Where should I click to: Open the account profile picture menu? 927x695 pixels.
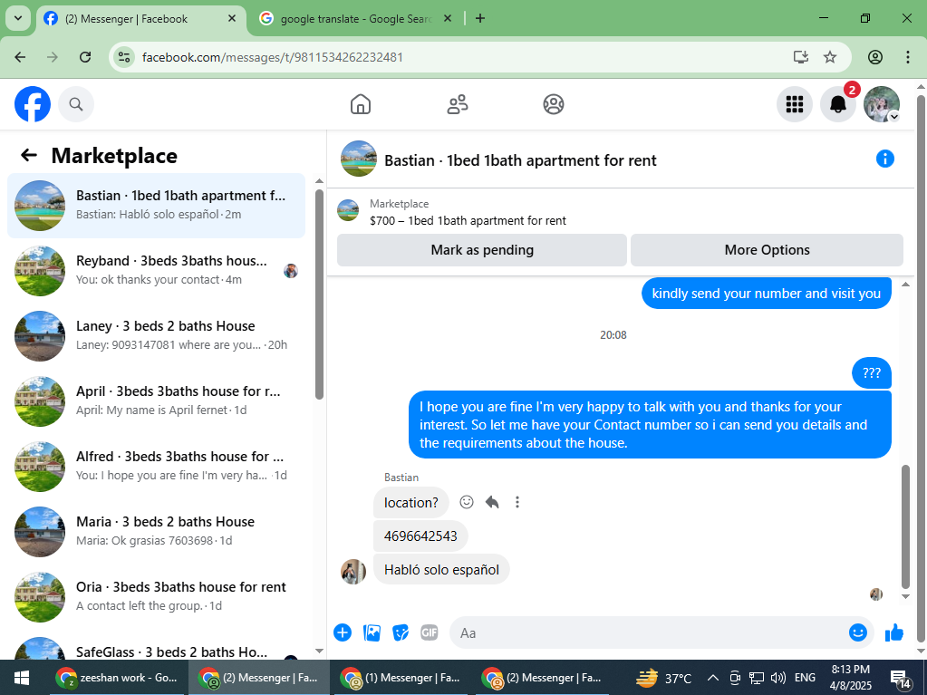[x=882, y=104]
